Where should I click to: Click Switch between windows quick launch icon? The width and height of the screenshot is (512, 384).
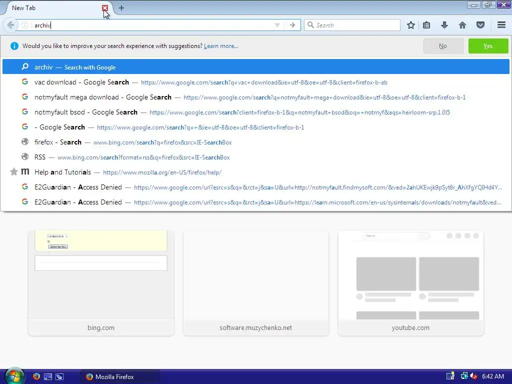coord(59,376)
